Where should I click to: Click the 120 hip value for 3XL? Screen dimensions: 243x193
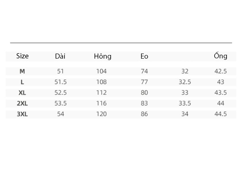(x=102, y=114)
